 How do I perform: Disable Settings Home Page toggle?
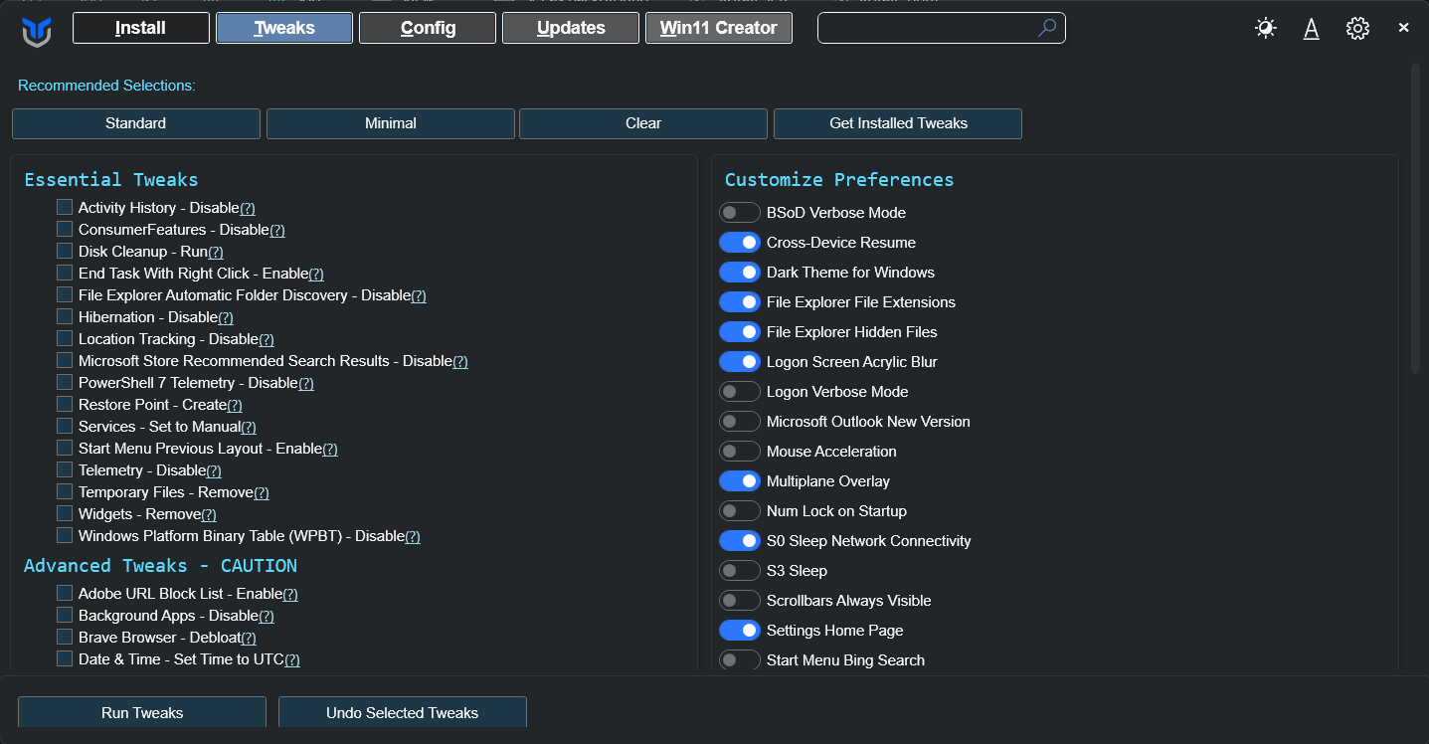(x=740, y=631)
